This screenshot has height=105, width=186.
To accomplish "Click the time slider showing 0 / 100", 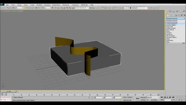I will [9, 91].
